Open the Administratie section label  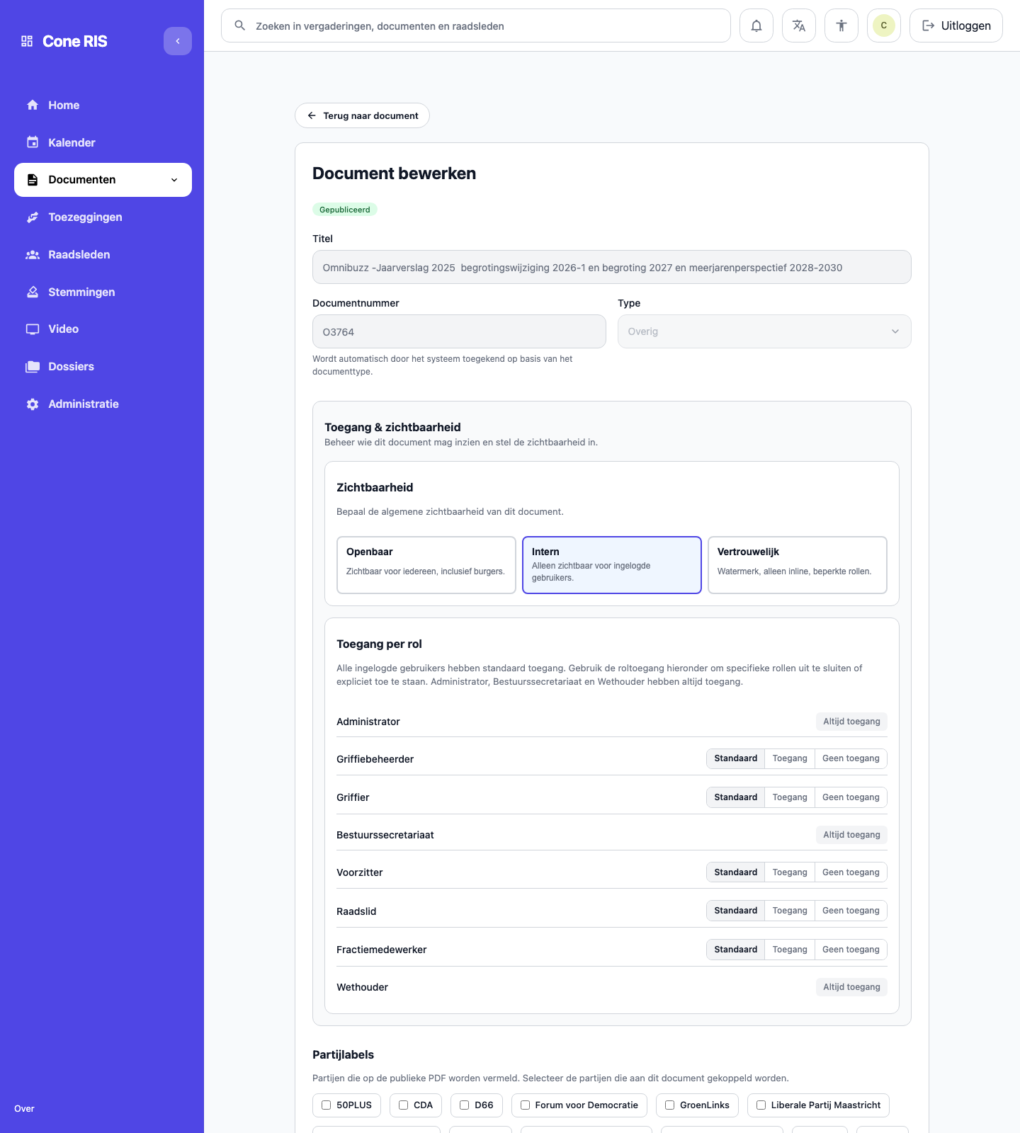(x=84, y=404)
